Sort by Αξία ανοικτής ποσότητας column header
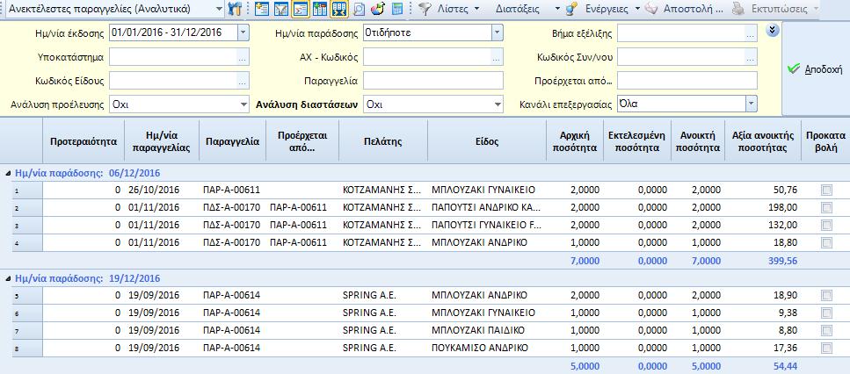Screen dimensions: 850x374 coord(763,141)
